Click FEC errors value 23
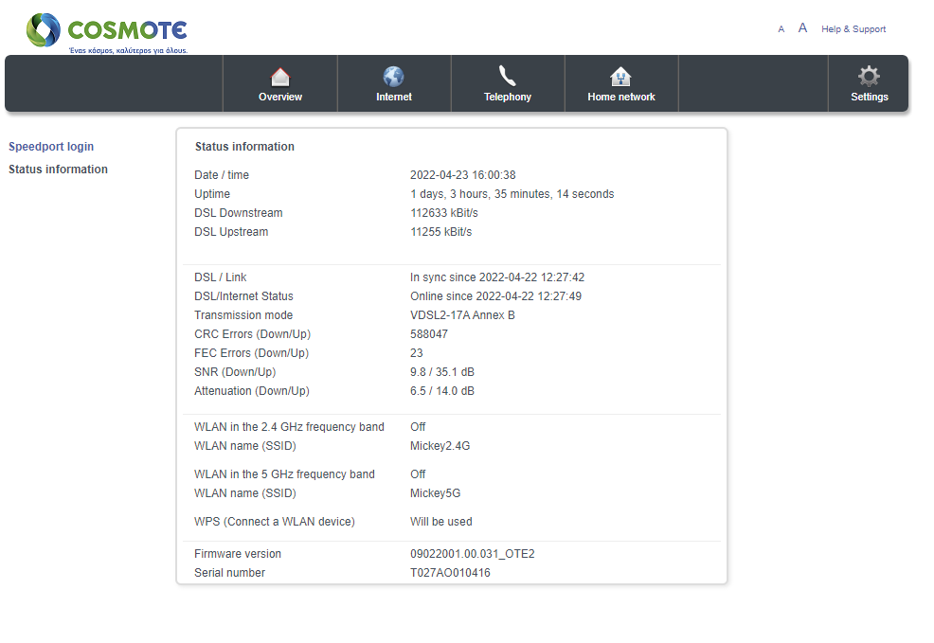The width and height of the screenshot is (934, 643). (417, 353)
